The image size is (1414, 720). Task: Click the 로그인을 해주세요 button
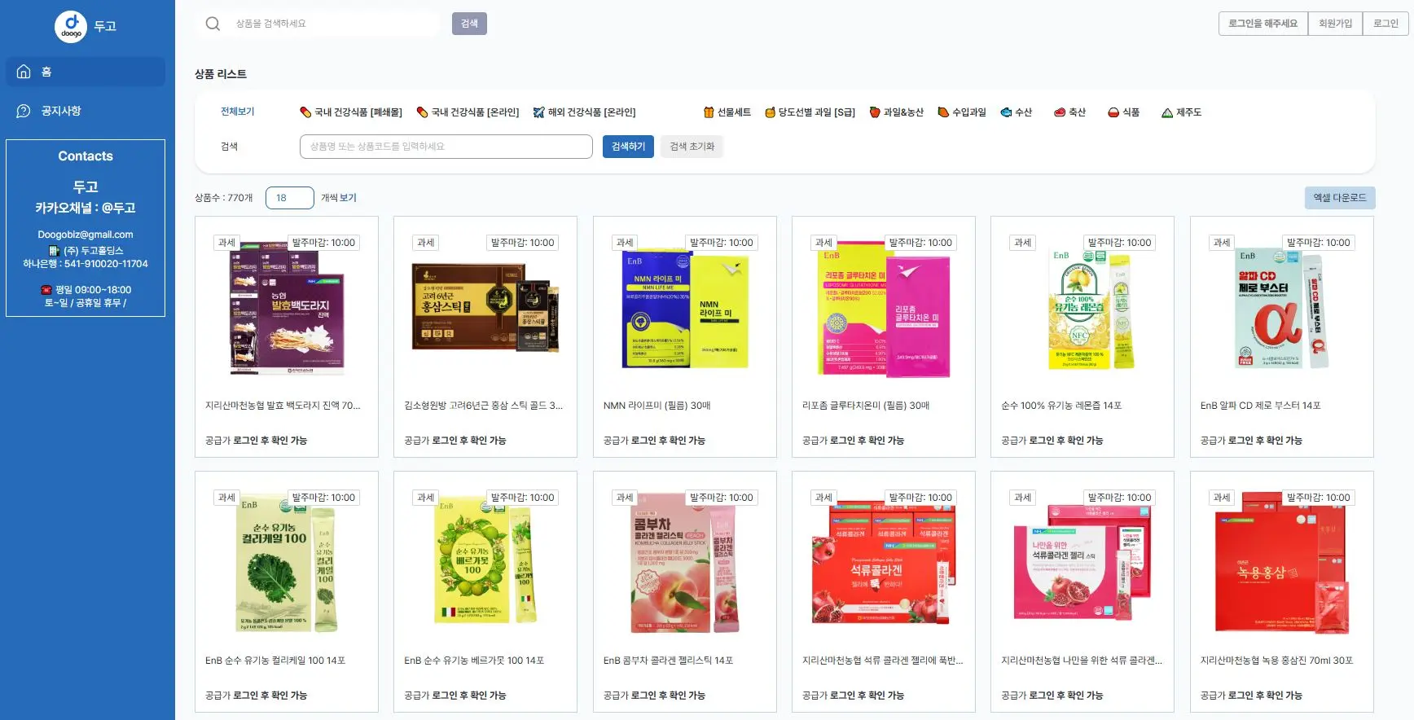(x=1263, y=24)
